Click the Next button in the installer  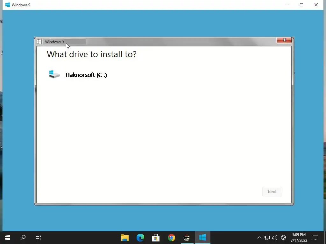click(272, 192)
